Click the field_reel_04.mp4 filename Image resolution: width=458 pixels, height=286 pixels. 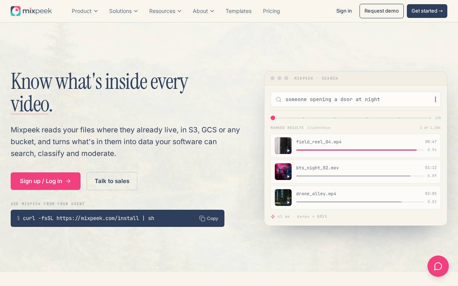coord(319,142)
